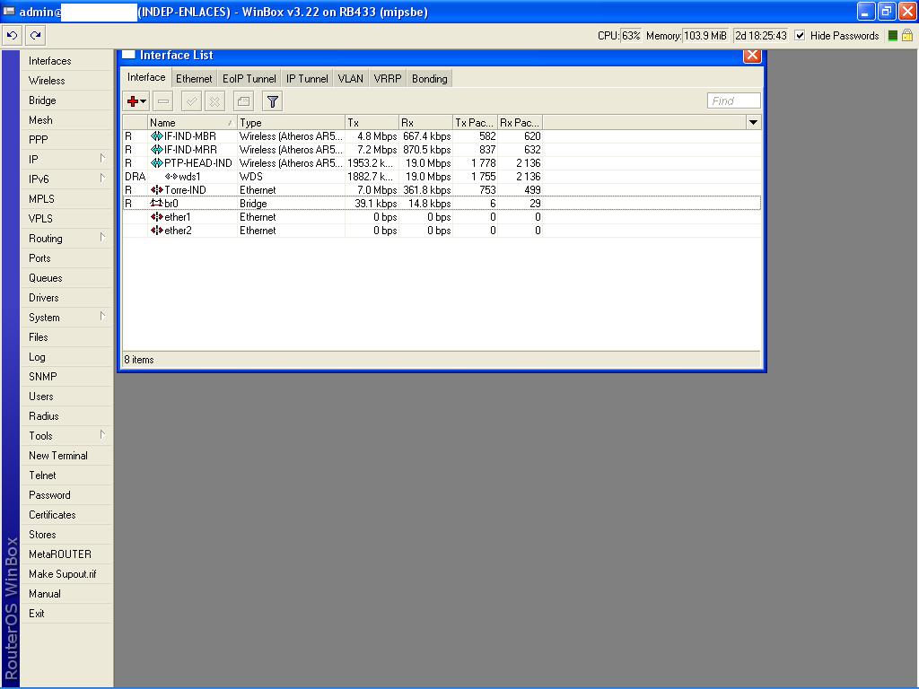The image size is (919, 689).
Task: Click the Find search field
Action: coord(734,100)
